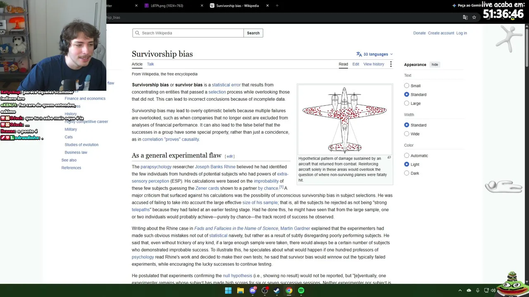
Task: Click the Donate link
Action: [419, 33]
